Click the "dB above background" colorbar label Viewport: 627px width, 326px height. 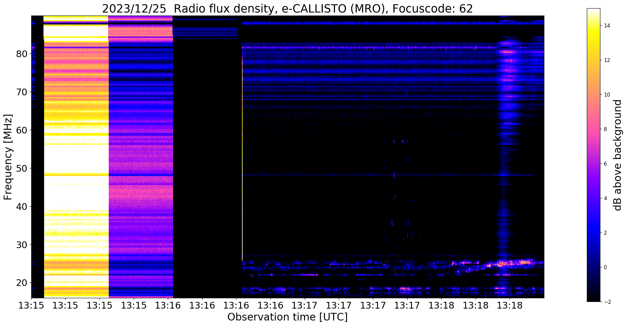[618, 155]
